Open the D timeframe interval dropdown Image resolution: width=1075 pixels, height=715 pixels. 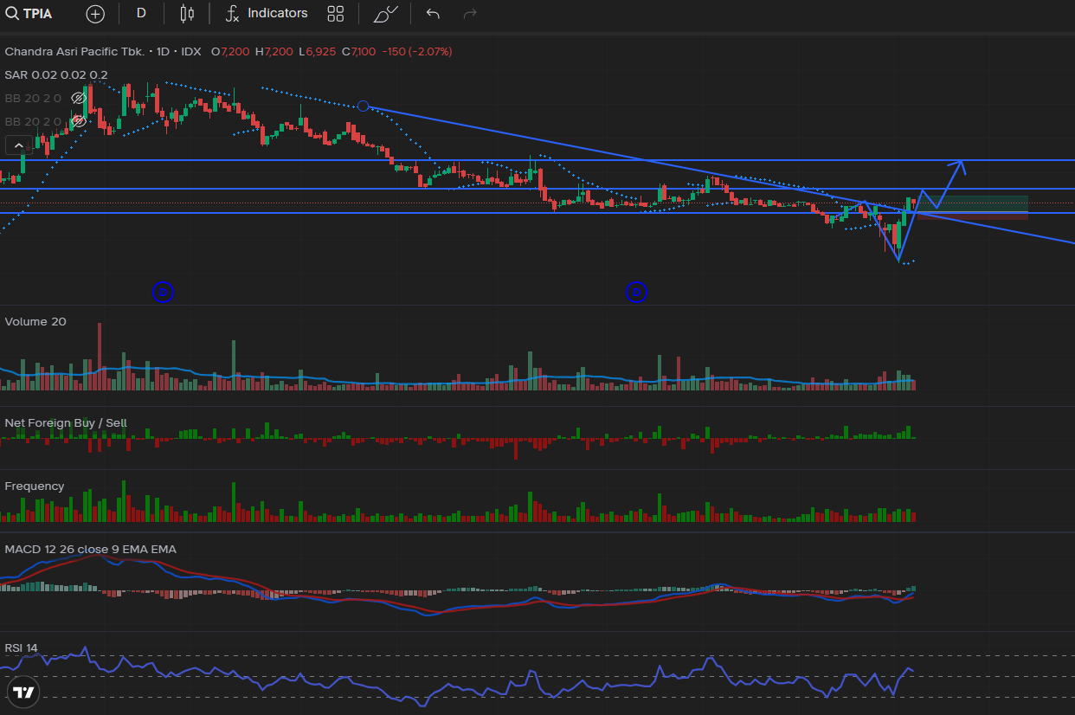click(141, 14)
